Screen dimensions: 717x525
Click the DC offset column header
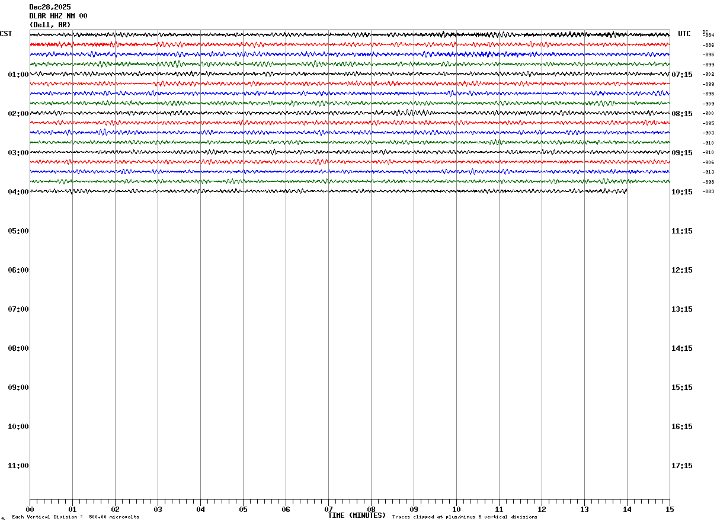tap(705, 31)
